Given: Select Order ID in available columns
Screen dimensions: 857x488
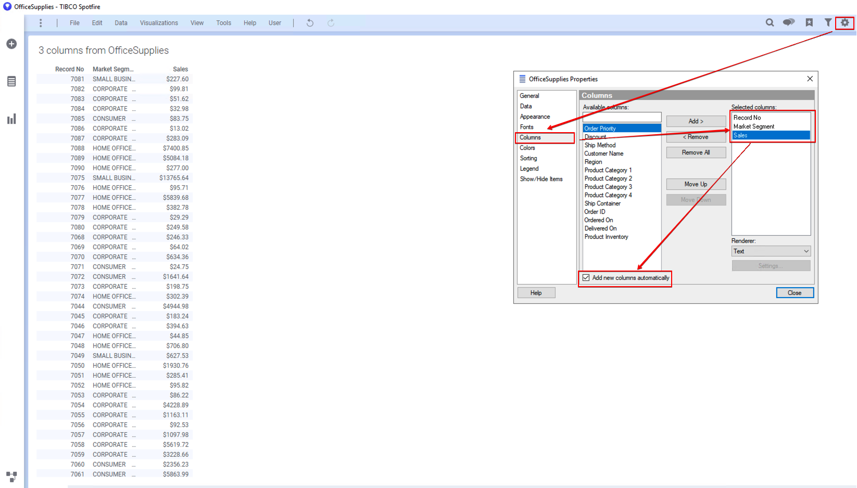Looking at the screenshot, I should (x=595, y=212).
